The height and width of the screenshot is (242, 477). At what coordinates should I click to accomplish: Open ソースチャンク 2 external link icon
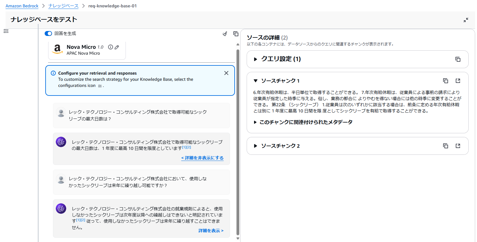(458, 146)
